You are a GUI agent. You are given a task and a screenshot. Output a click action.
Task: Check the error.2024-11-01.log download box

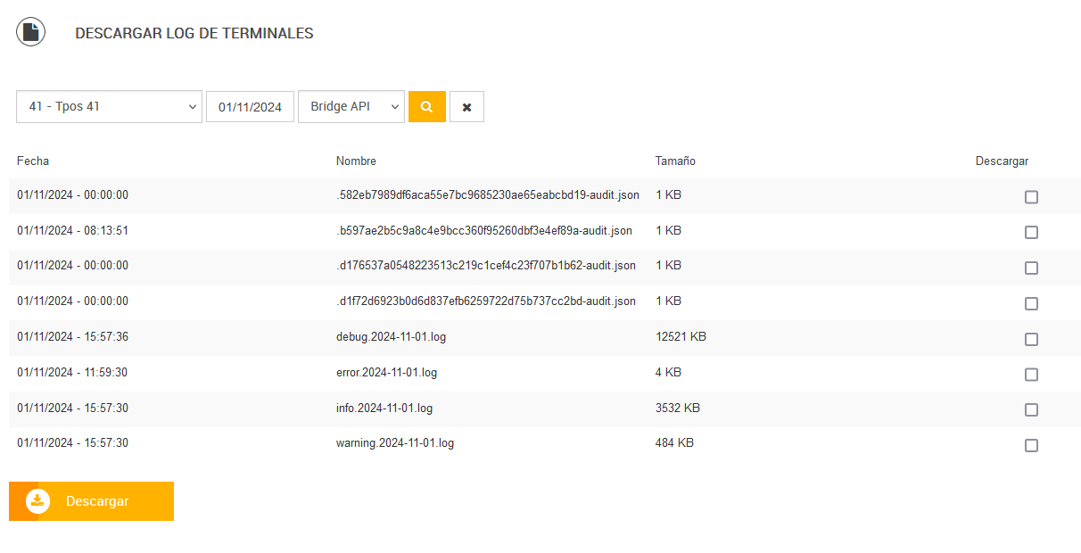pos(1031,375)
